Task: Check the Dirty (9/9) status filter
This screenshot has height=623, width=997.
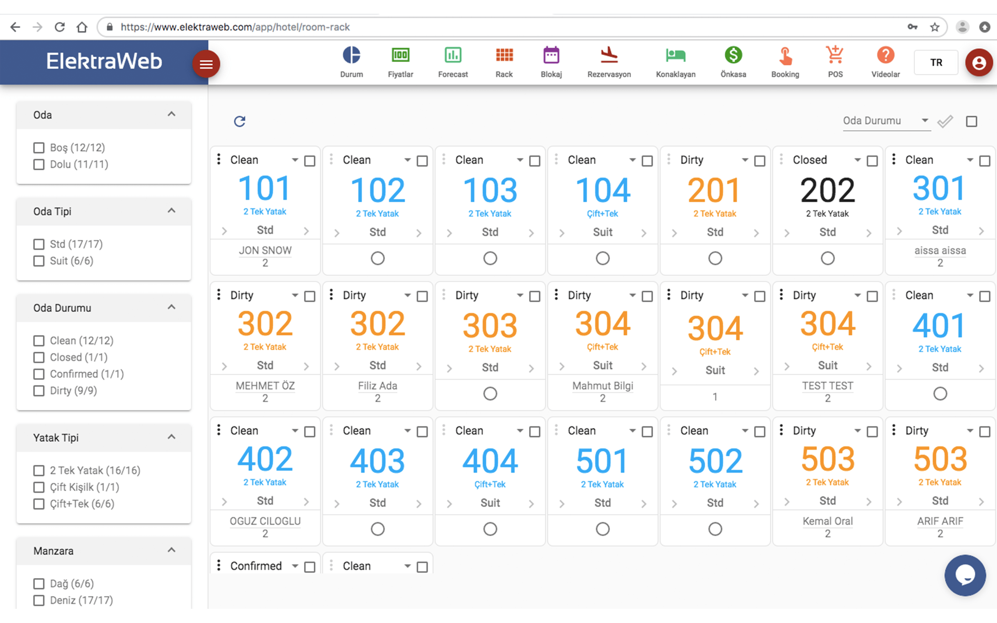Action: [x=39, y=391]
